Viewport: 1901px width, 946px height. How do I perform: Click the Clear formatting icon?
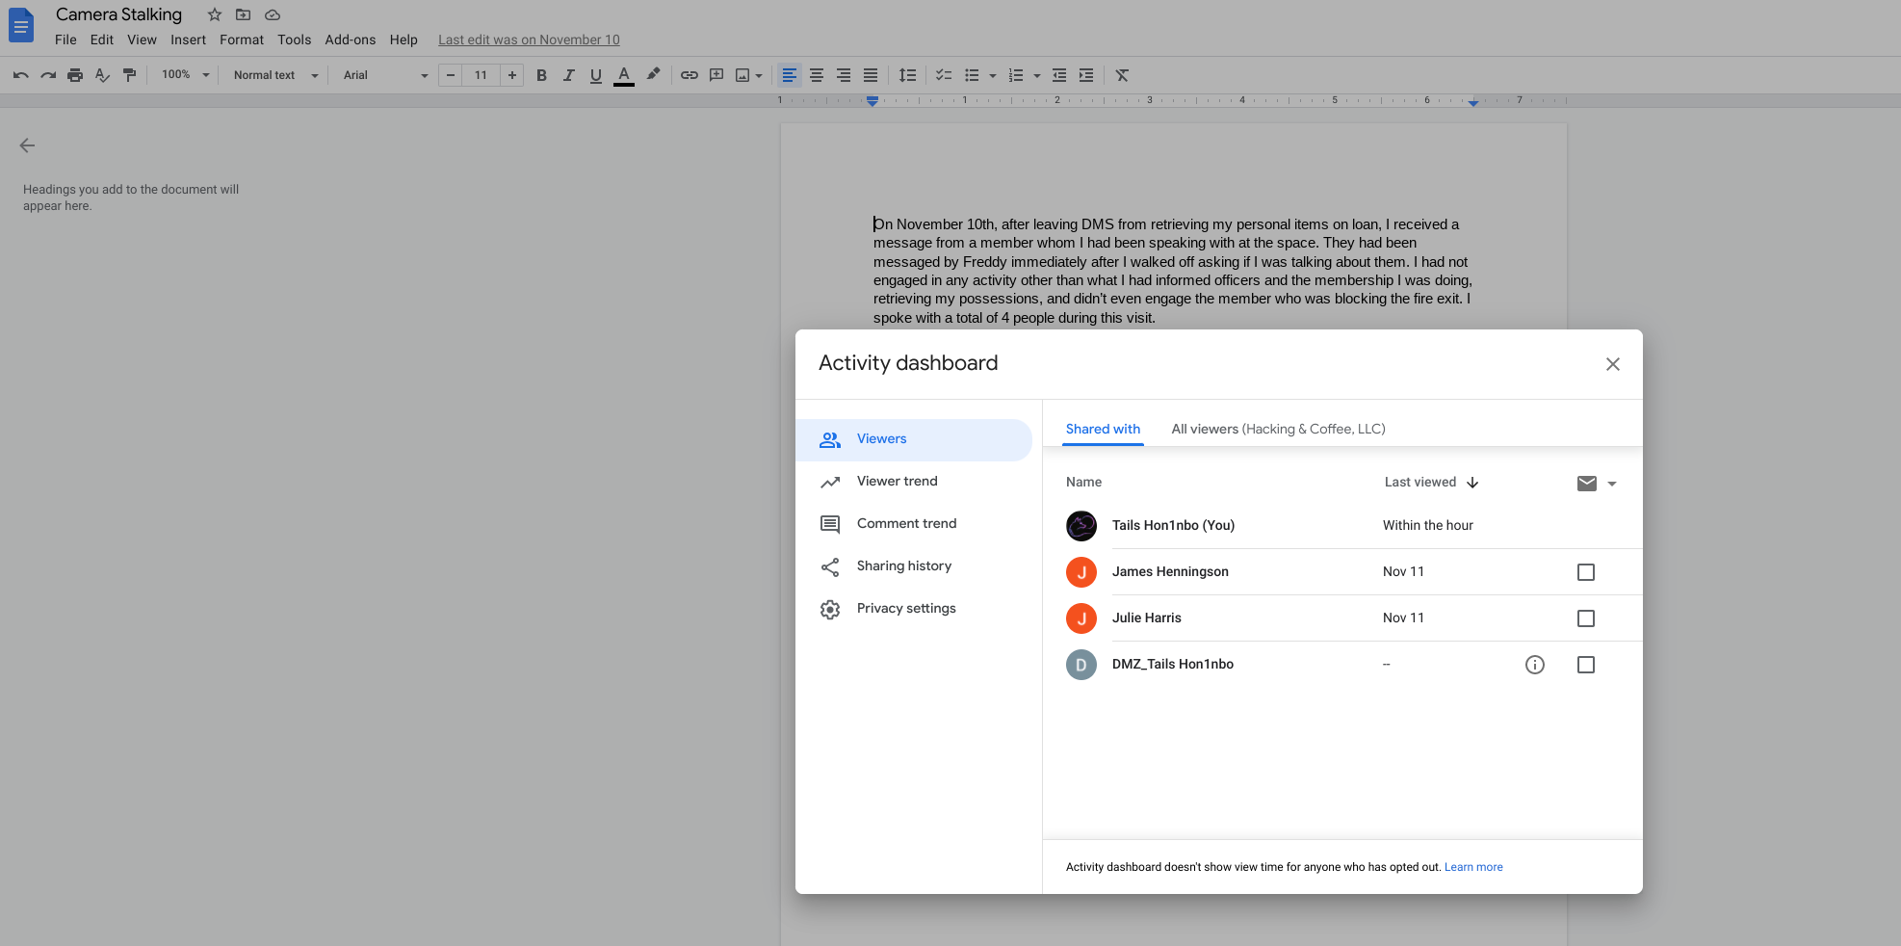[x=1122, y=75]
